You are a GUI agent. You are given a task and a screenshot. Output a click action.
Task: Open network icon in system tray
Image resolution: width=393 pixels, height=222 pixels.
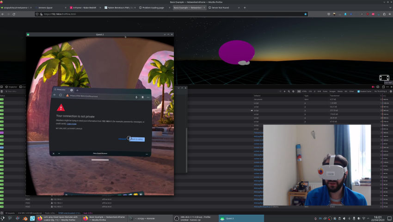[x=364, y=218]
